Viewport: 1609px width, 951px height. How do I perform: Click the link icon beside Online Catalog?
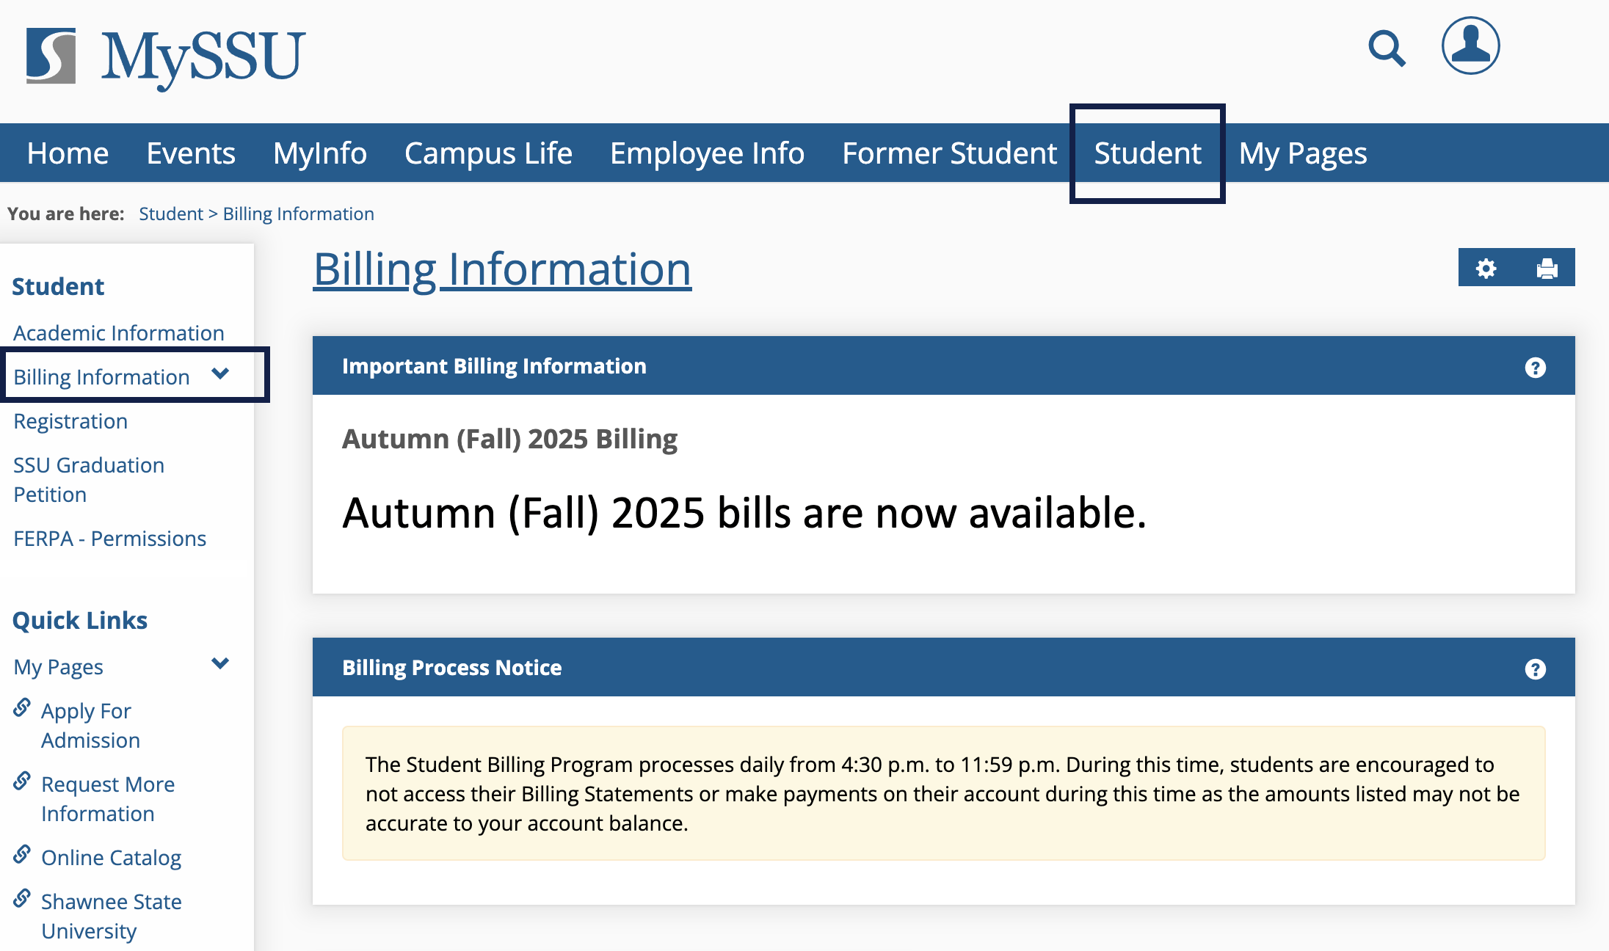22,853
